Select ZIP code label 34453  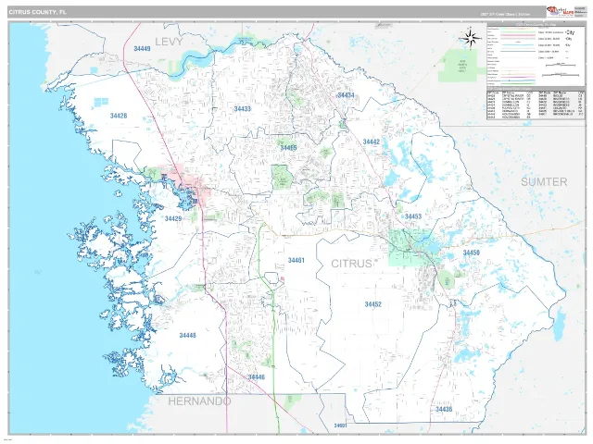tap(413, 216)
